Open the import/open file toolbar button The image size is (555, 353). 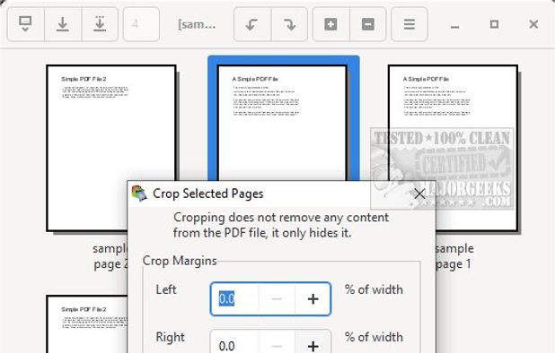(x=25, y=24)
